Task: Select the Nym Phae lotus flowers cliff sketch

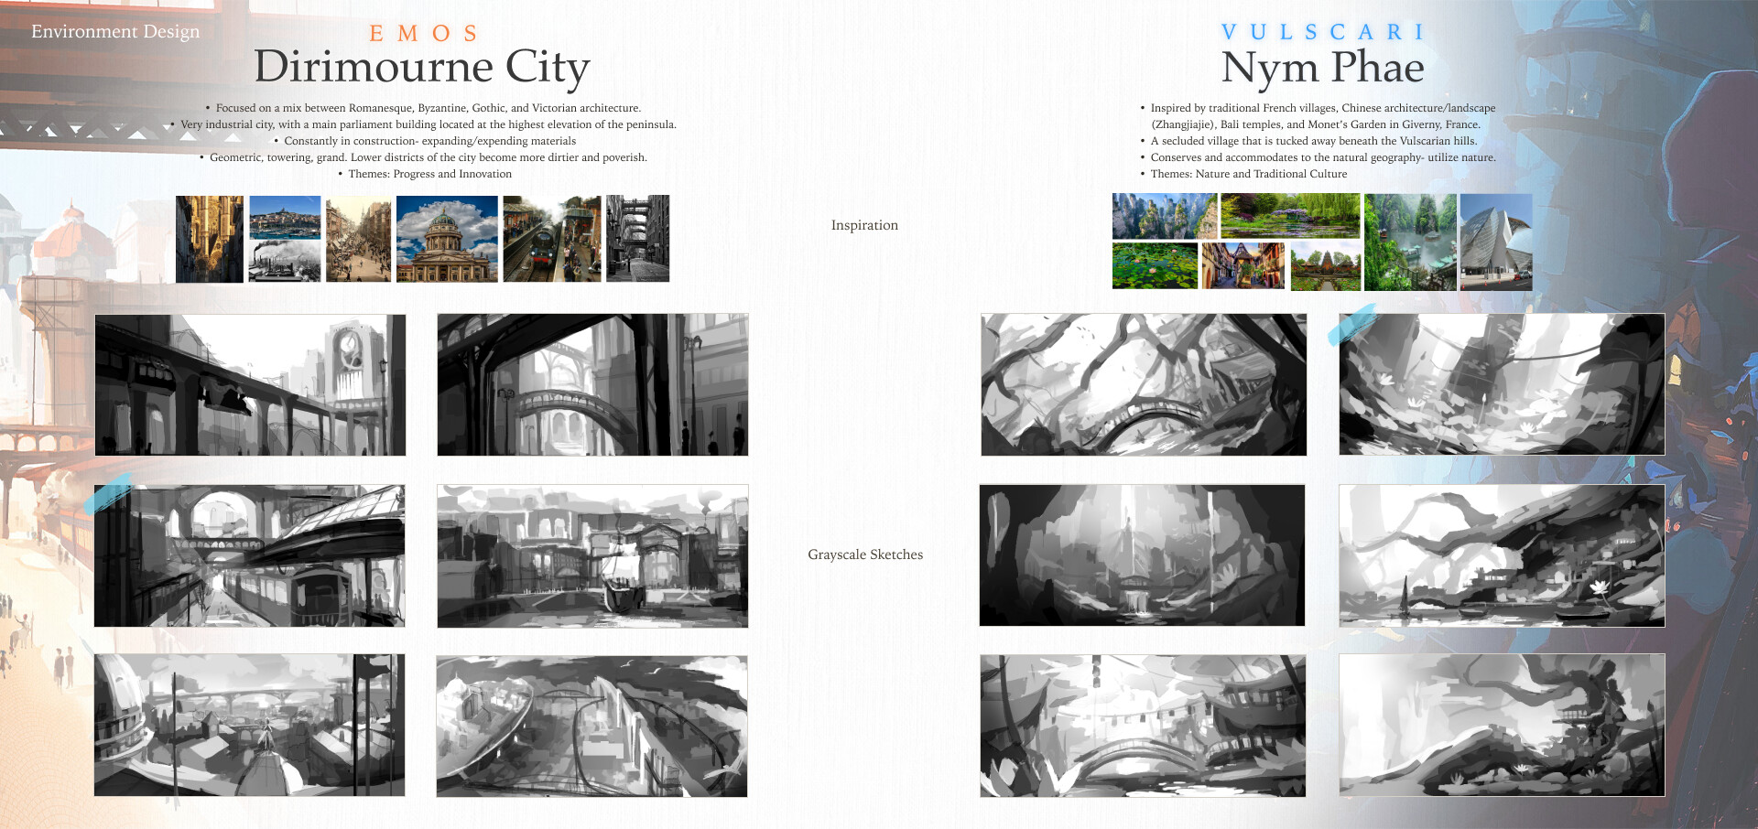Action: 1502,384
